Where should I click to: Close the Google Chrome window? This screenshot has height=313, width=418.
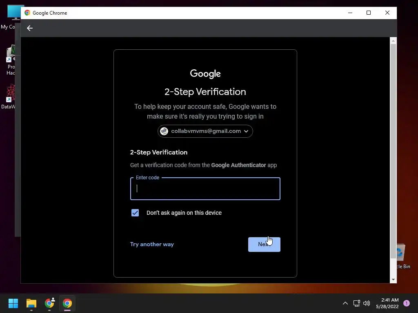387,13
